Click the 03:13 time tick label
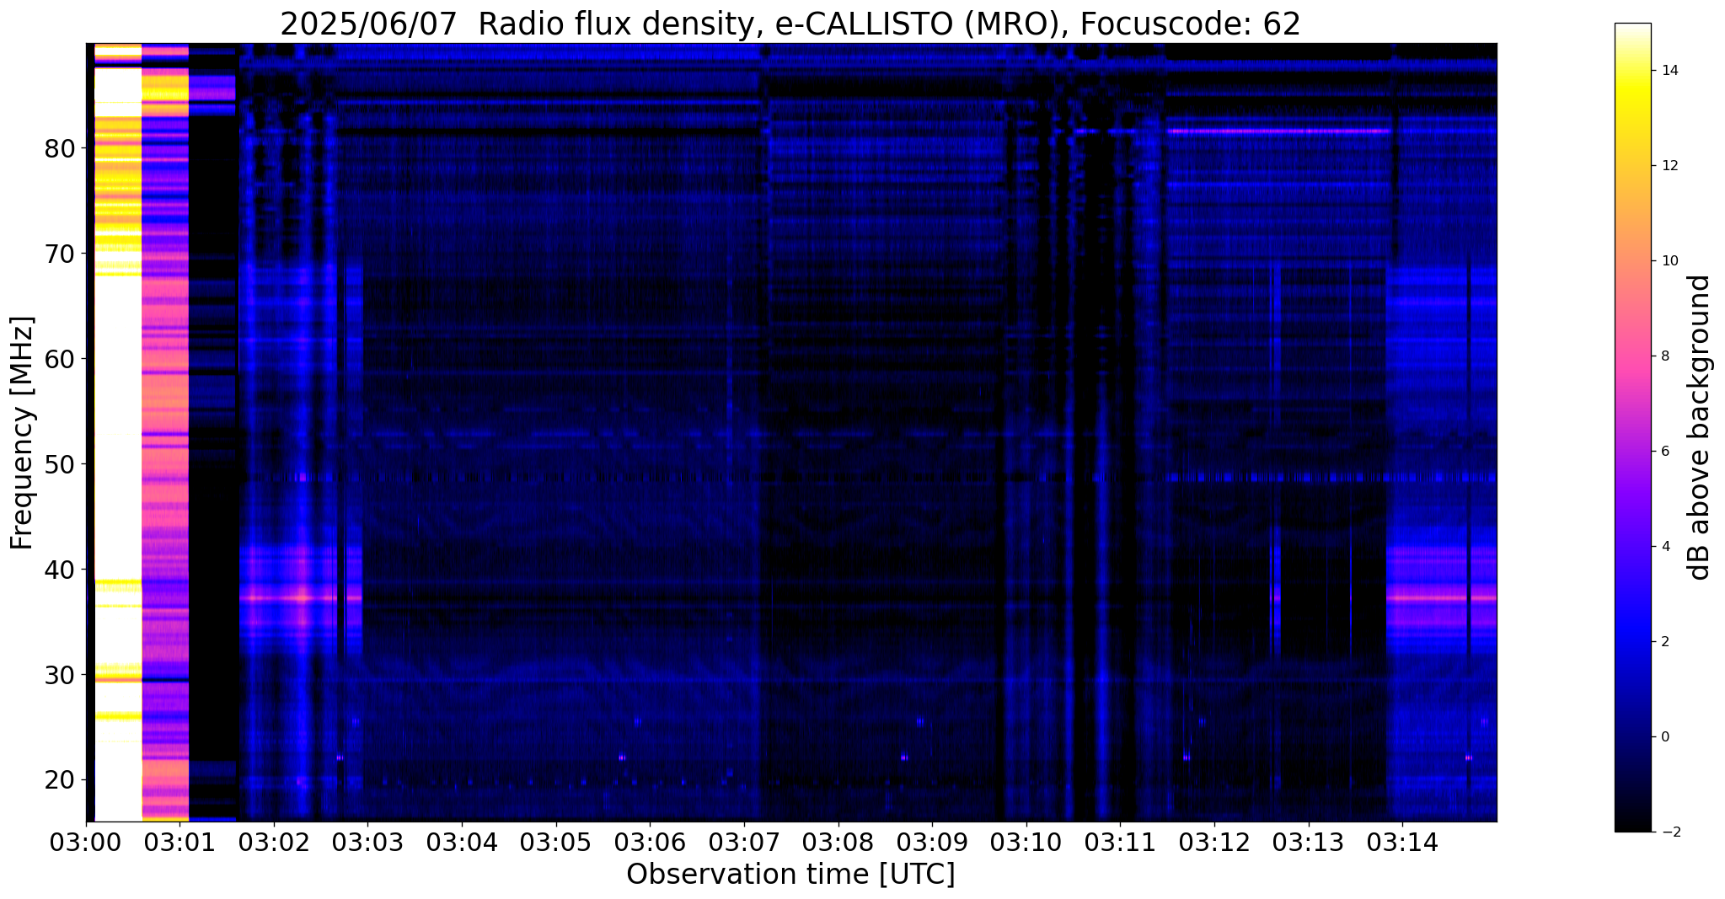The height and width of the screenshot is (899, 1725). coord(1309,843)
